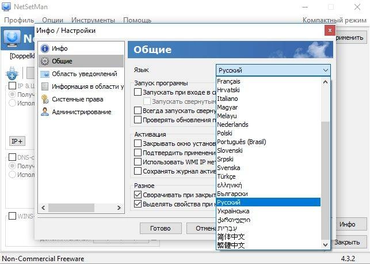370x264 pixels.
Task: Enable Подтвердить применение checkbox
Action: 138,153
